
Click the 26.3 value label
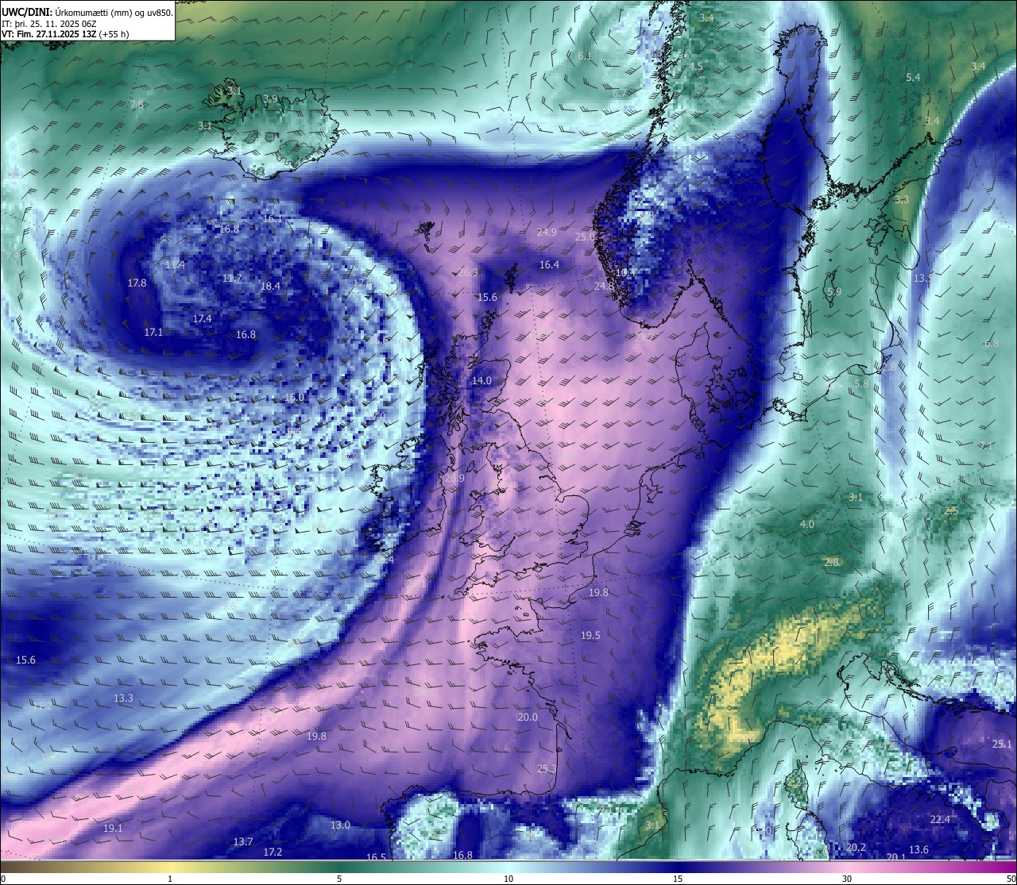(x=469, y=273)
